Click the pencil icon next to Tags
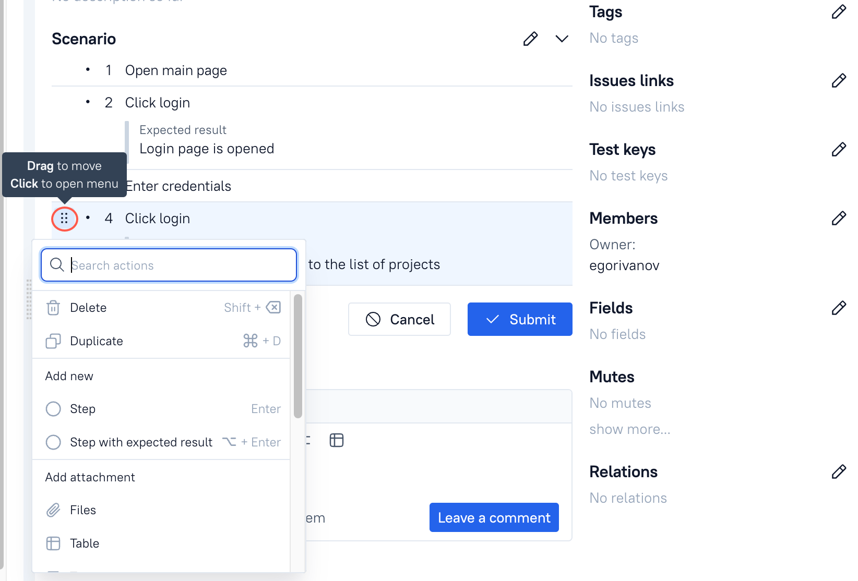This screenshot has width=858, height=581. click(x=839, y=11)
